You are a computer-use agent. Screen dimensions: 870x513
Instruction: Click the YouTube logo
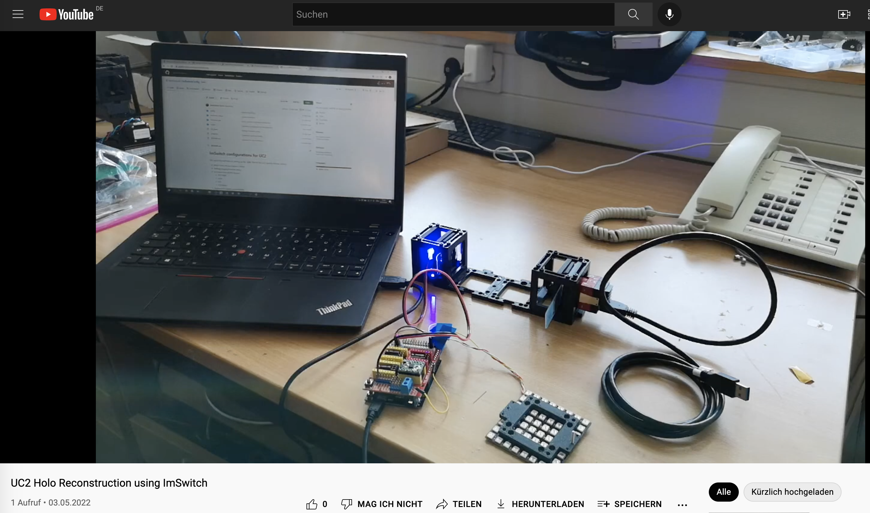67,14
